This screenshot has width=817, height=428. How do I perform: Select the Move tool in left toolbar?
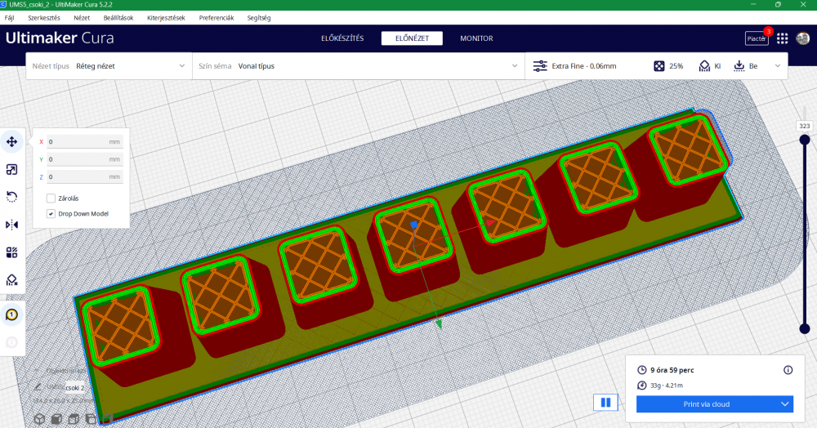[x=12, y=141]
